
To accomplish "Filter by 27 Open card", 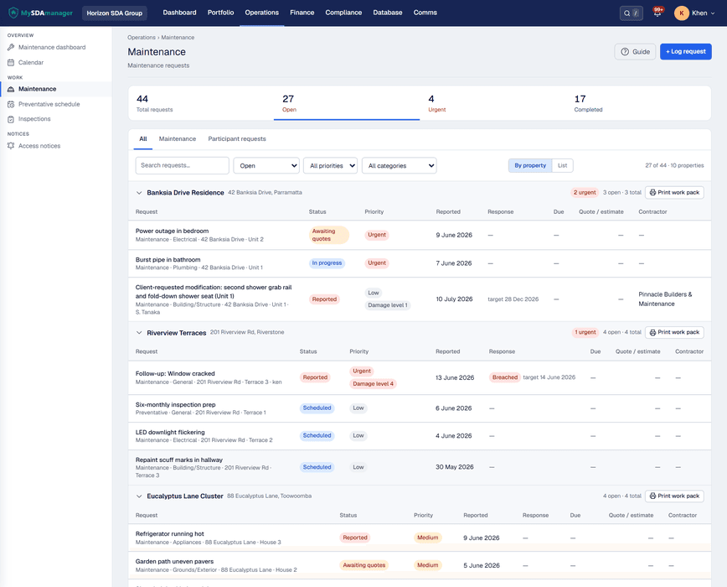I will coord(347,103).
